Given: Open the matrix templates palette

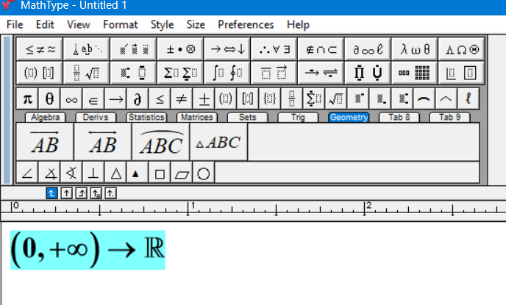Looking at the screenshot, I should [414, 73].
